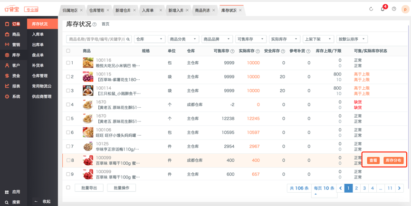Tick the checkbox for row 4
The width and height of the screenshot is (411, 206).
68,104
